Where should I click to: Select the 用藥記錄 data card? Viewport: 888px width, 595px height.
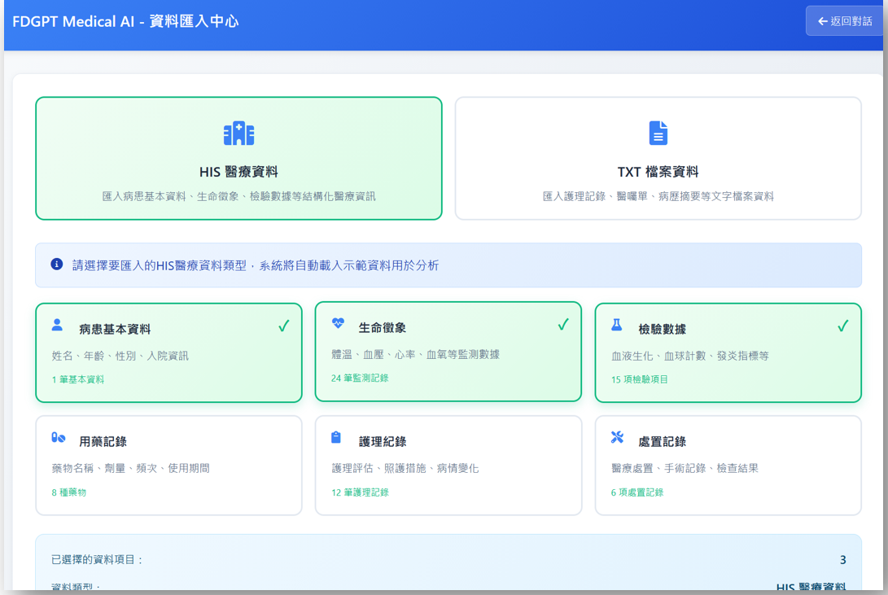pos(168,465)
